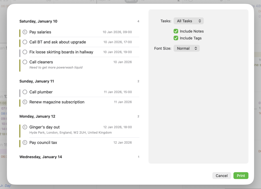Click Cancel to dismiss the dialog
261x189 pixels.
222,176
